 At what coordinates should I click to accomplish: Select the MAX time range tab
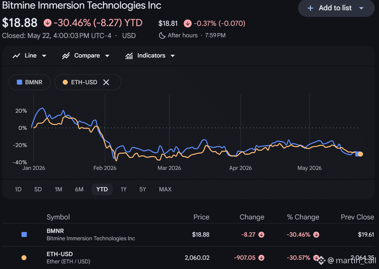click(x=165, y=189)
